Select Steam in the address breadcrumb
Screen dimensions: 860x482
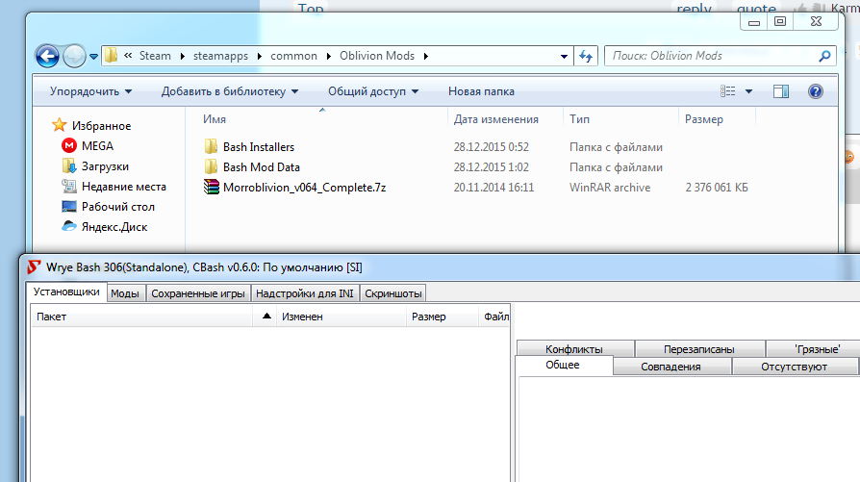(155, 56)
